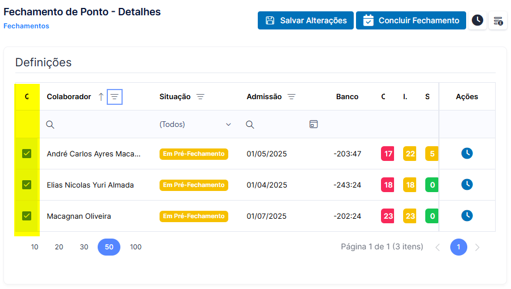
Task: Click yellow badge 23 for Macagnan Oliveira
Action: click(x=409, y=216)
